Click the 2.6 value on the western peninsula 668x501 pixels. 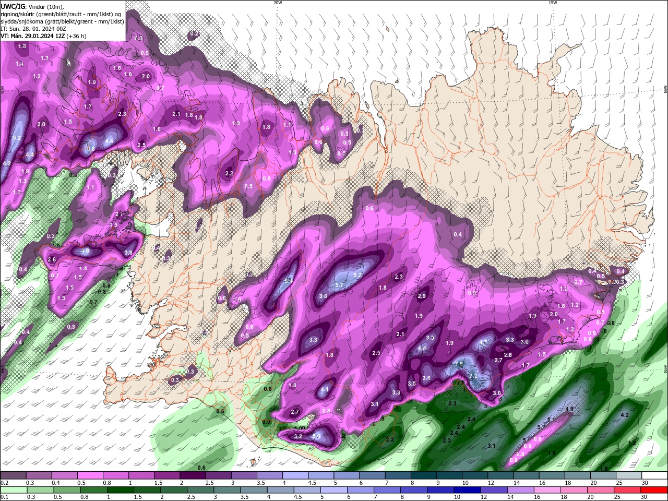[52, 259]
